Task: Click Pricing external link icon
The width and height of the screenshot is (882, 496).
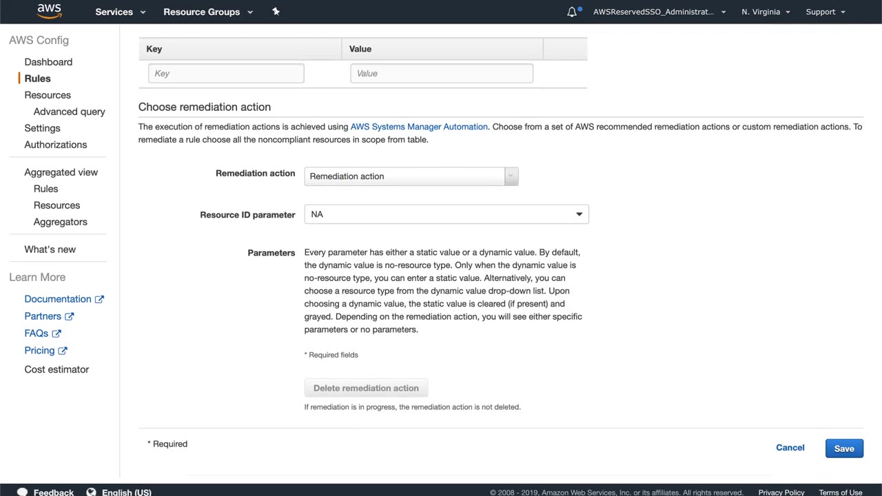Action: click(62, 351)
